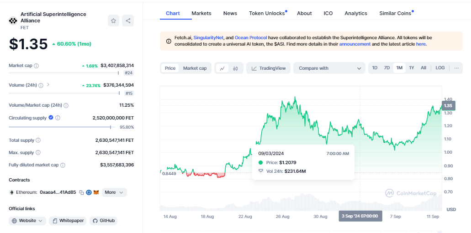Copy the Ethereum contract address
The height and width of the screenshot is (233, 471).
click(x=81, y=192)
